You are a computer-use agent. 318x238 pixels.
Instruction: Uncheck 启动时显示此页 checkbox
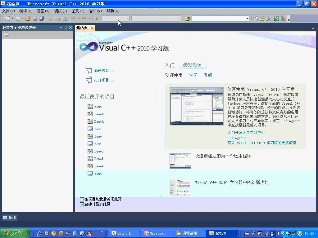click(x=82, y=205)
